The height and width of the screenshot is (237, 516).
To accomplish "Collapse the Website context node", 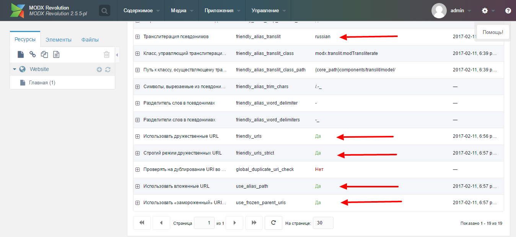I will point(15,69).
